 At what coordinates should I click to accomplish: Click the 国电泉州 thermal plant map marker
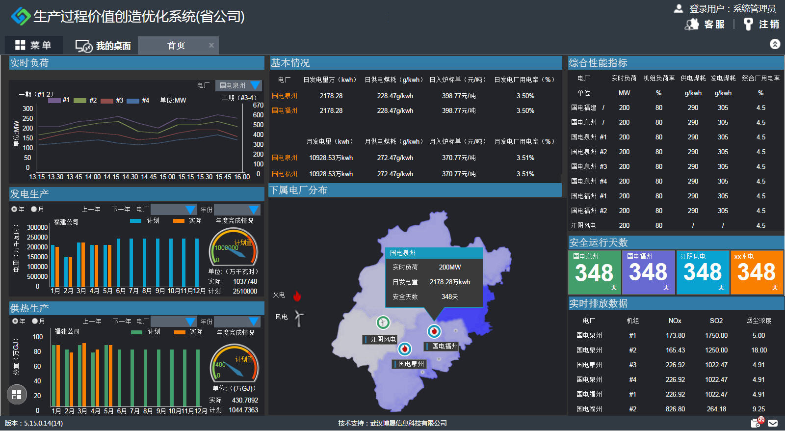coord(404,349)
